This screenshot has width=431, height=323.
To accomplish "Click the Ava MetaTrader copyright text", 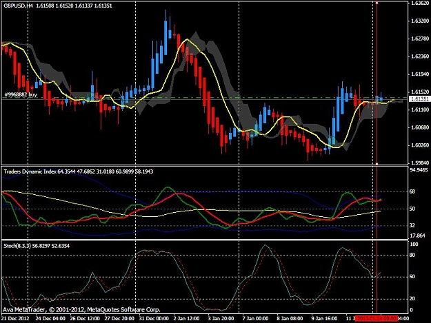I will click(81, 310).
